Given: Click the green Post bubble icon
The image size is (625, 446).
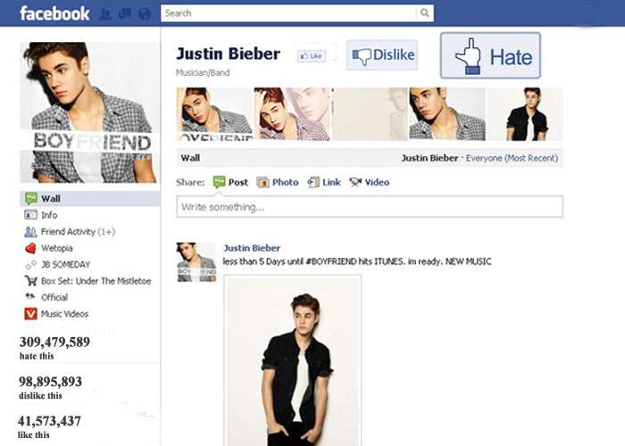Looking at the screenshot, I should [x=220, y=182].
